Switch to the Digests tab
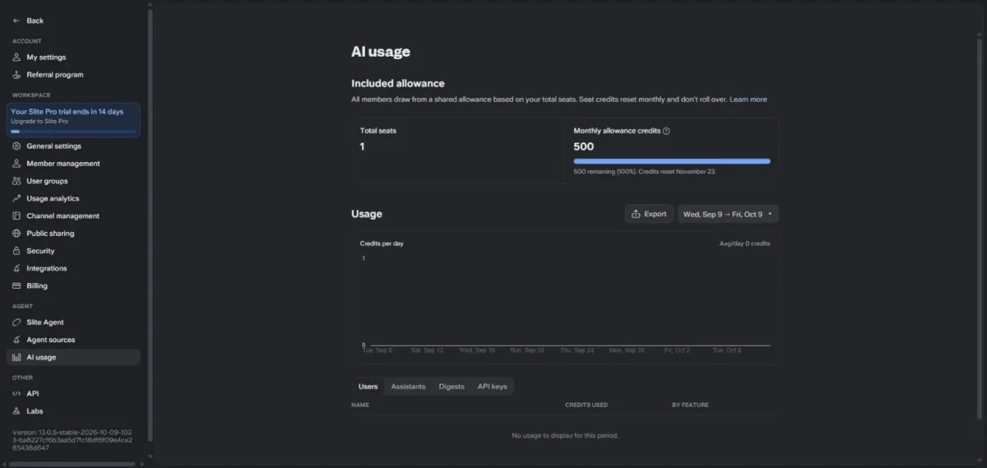The image size is (987, 468). (x=452, y=387)
